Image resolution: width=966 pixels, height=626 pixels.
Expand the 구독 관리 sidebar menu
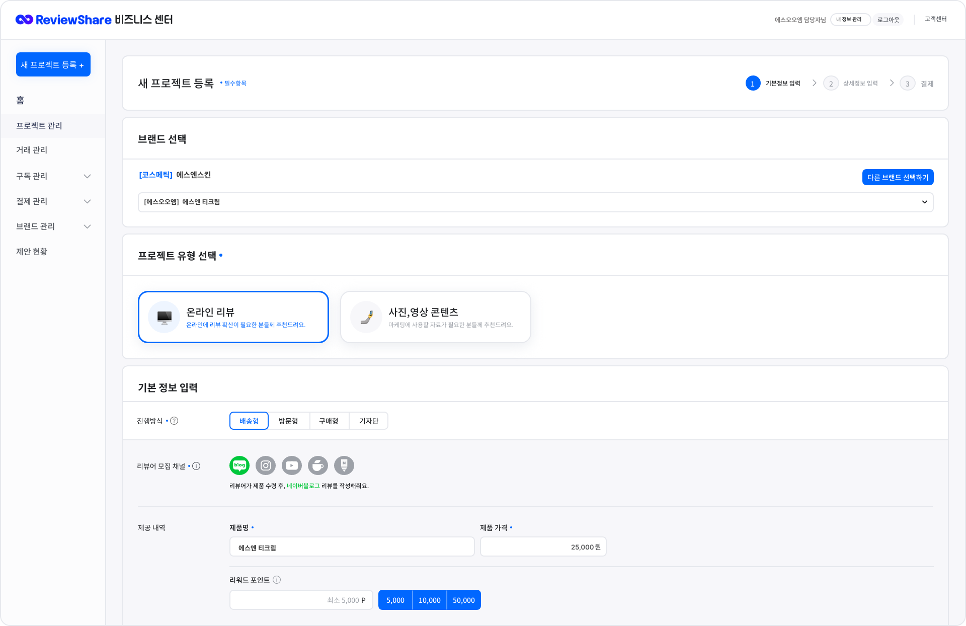(53, 176)
